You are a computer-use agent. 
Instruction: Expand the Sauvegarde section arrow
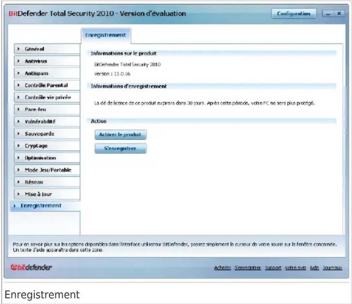coord(18,134)
